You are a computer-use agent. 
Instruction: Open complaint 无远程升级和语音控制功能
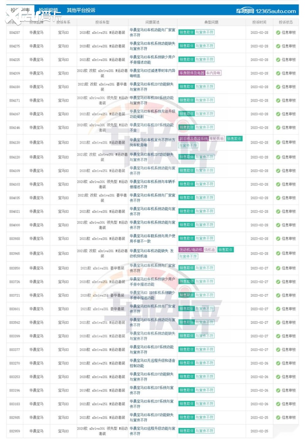(x=153, y=363)
